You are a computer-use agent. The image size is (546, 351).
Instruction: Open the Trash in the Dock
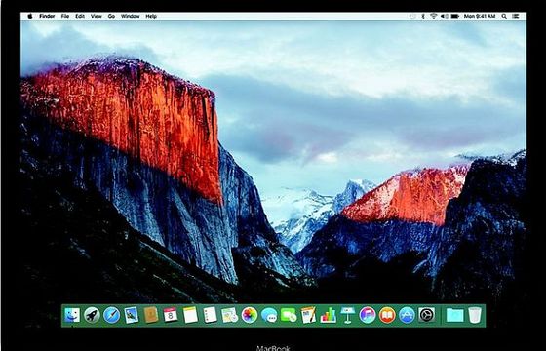pos(474,315)
